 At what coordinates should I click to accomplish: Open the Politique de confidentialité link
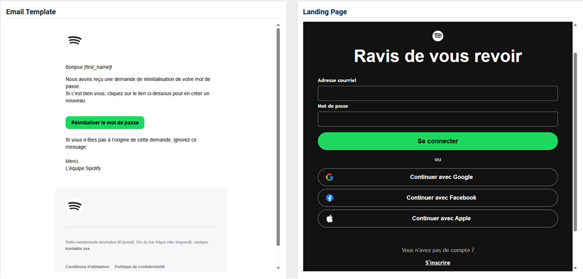139,267
